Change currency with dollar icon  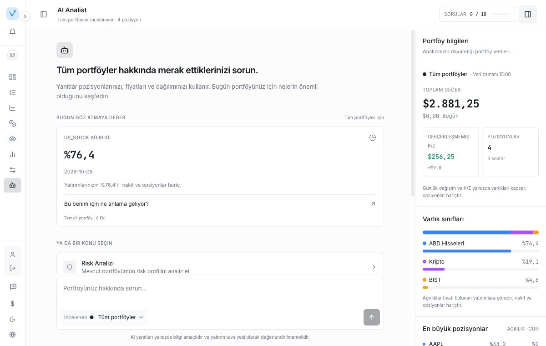pyautogui.click(x=12, y=303)
